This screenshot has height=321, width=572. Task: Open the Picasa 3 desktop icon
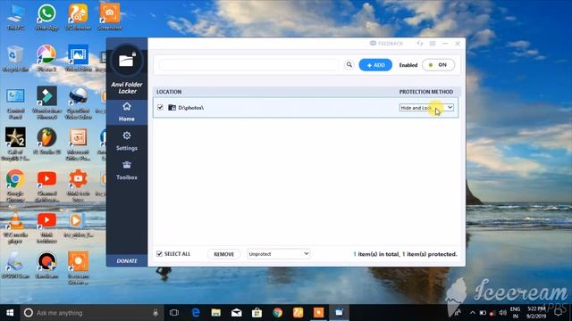(46, 58)
